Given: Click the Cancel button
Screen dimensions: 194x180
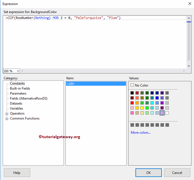Looking at the screenshot, I should coord(177,173).
